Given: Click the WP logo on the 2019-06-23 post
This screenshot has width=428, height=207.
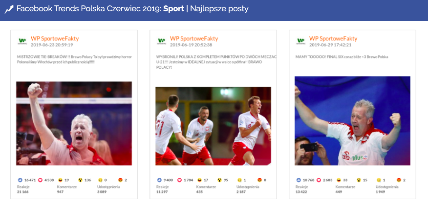Looking at the screenshot, I should [22, 41].
